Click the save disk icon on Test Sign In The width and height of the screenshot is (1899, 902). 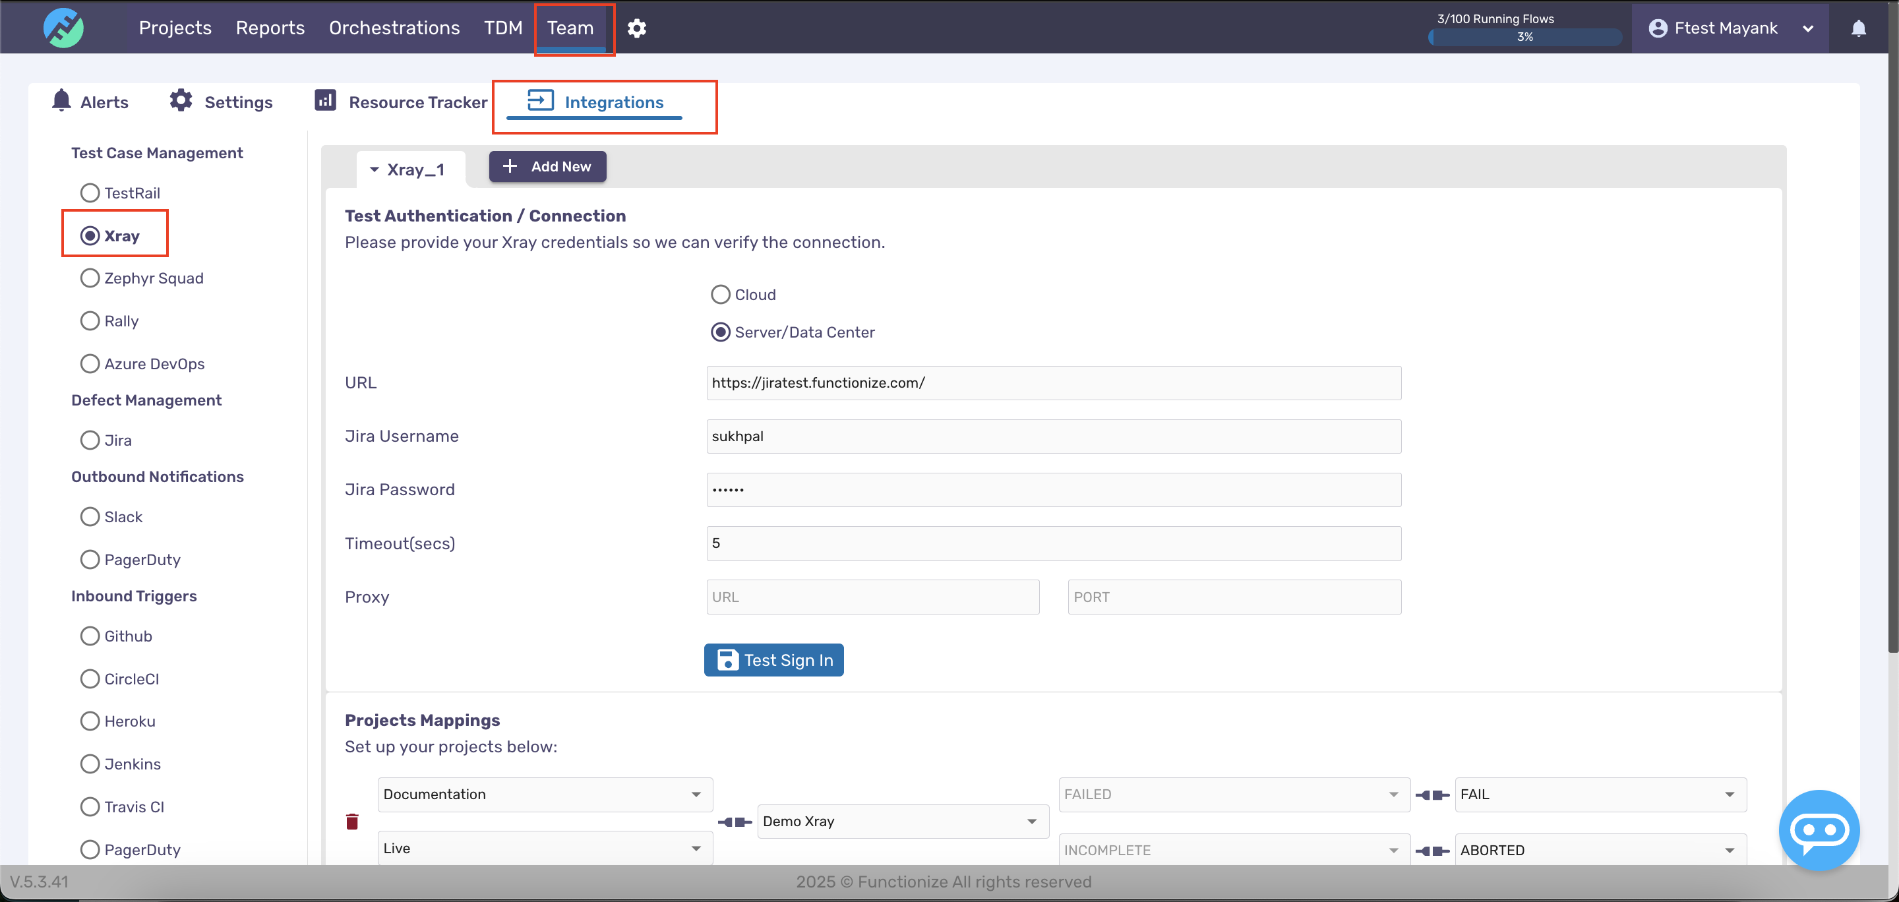[x=727, y=659]
